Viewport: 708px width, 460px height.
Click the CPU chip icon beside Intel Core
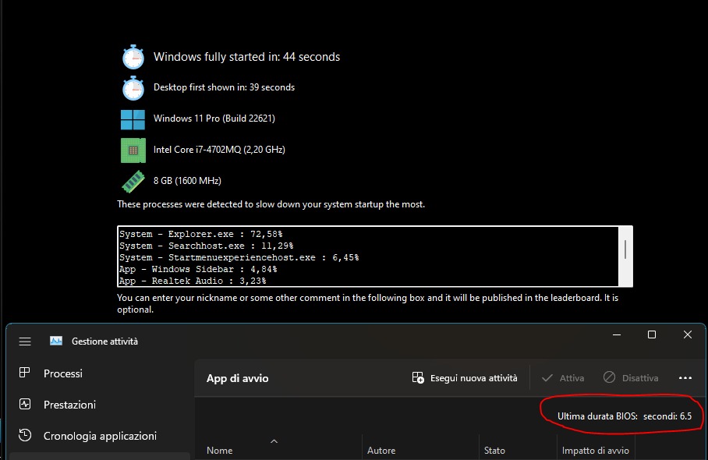tap(133, 150)
